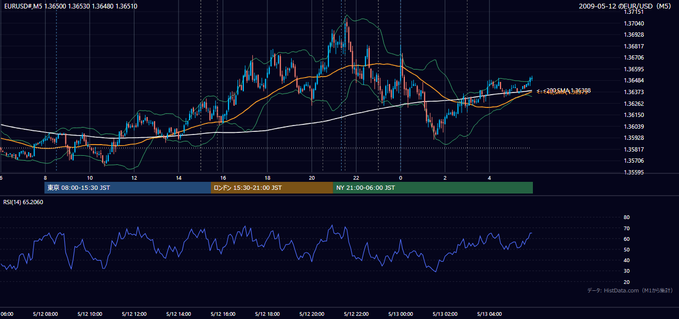
Task: Click the RSI(14) 65.2060 indicator label
Action: tap(23, 202)
